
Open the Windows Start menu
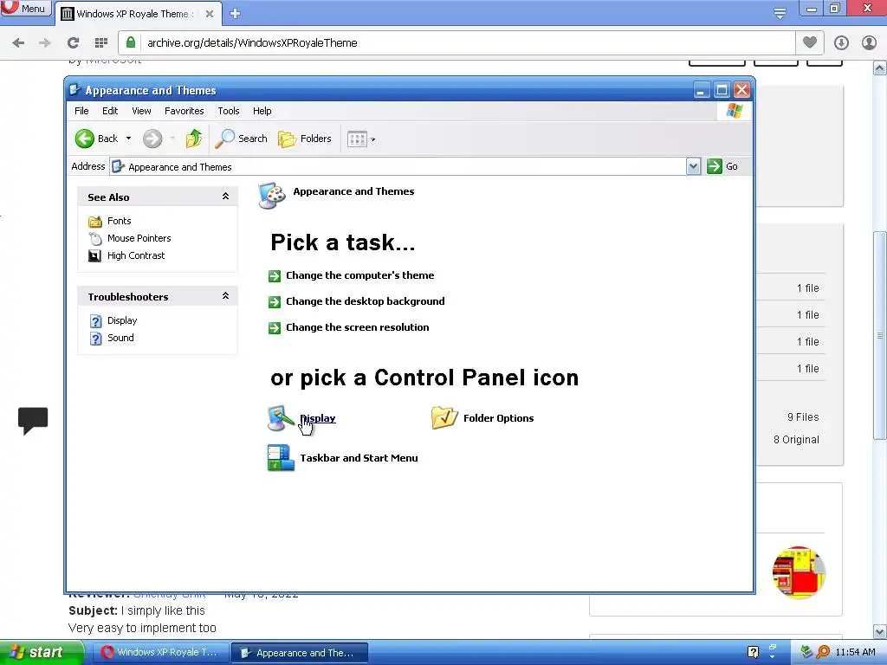(42, 652)
